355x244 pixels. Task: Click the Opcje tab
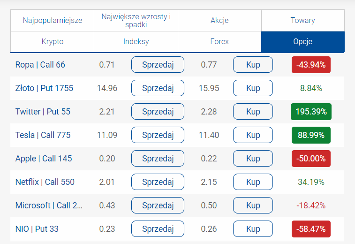coord(302,41)
